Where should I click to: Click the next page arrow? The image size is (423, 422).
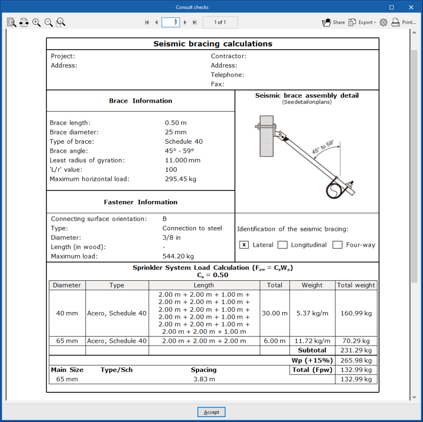[x=185, y=22]
